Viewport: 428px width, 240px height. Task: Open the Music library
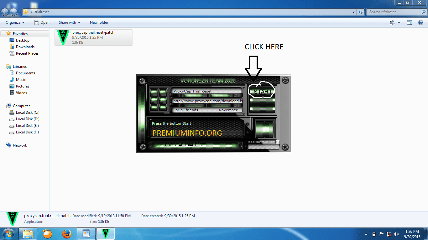[21, 80]
